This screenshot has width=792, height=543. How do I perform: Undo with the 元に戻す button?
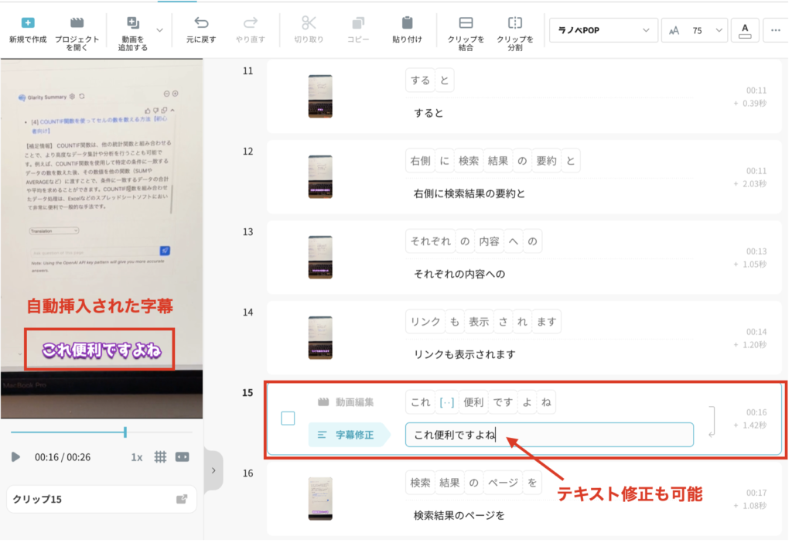point(201,23)
